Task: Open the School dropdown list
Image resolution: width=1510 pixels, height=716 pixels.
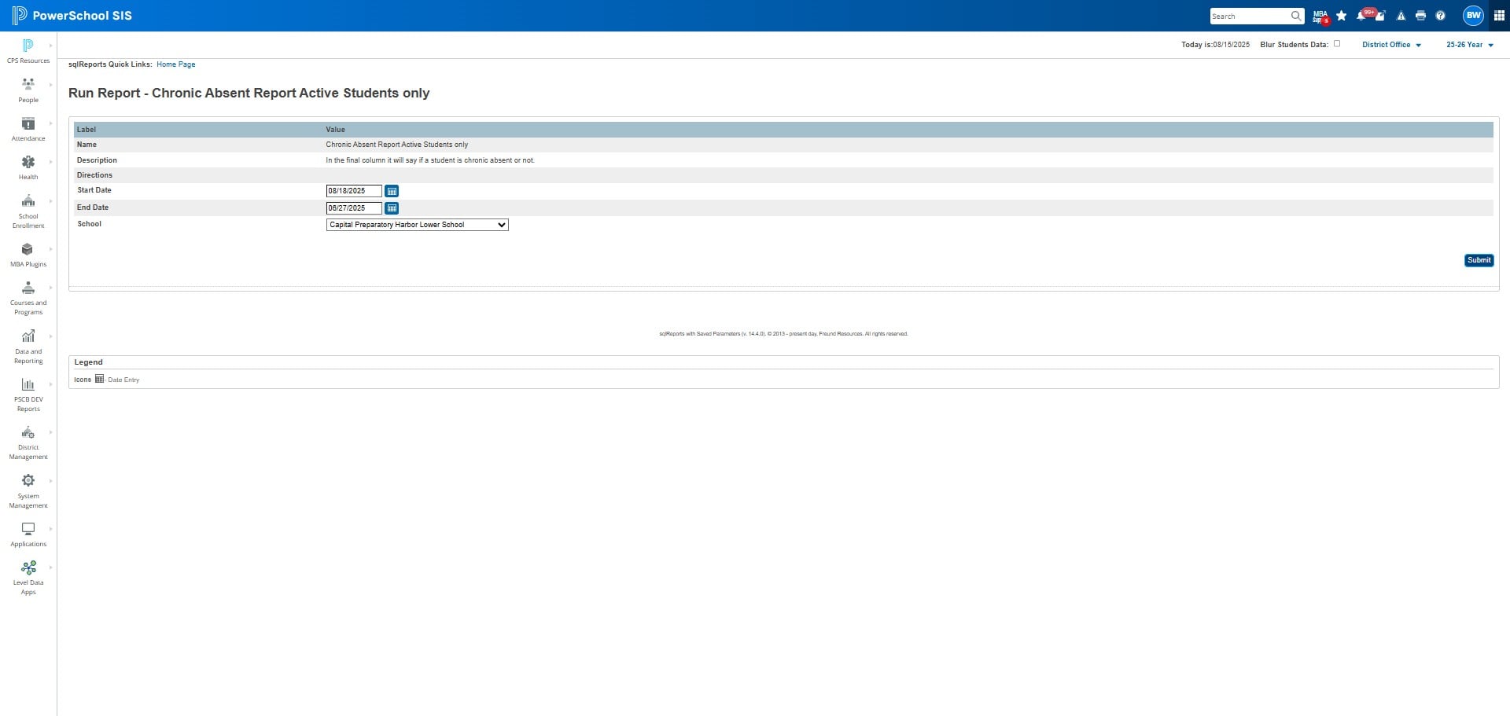Action: pos(418,225)
